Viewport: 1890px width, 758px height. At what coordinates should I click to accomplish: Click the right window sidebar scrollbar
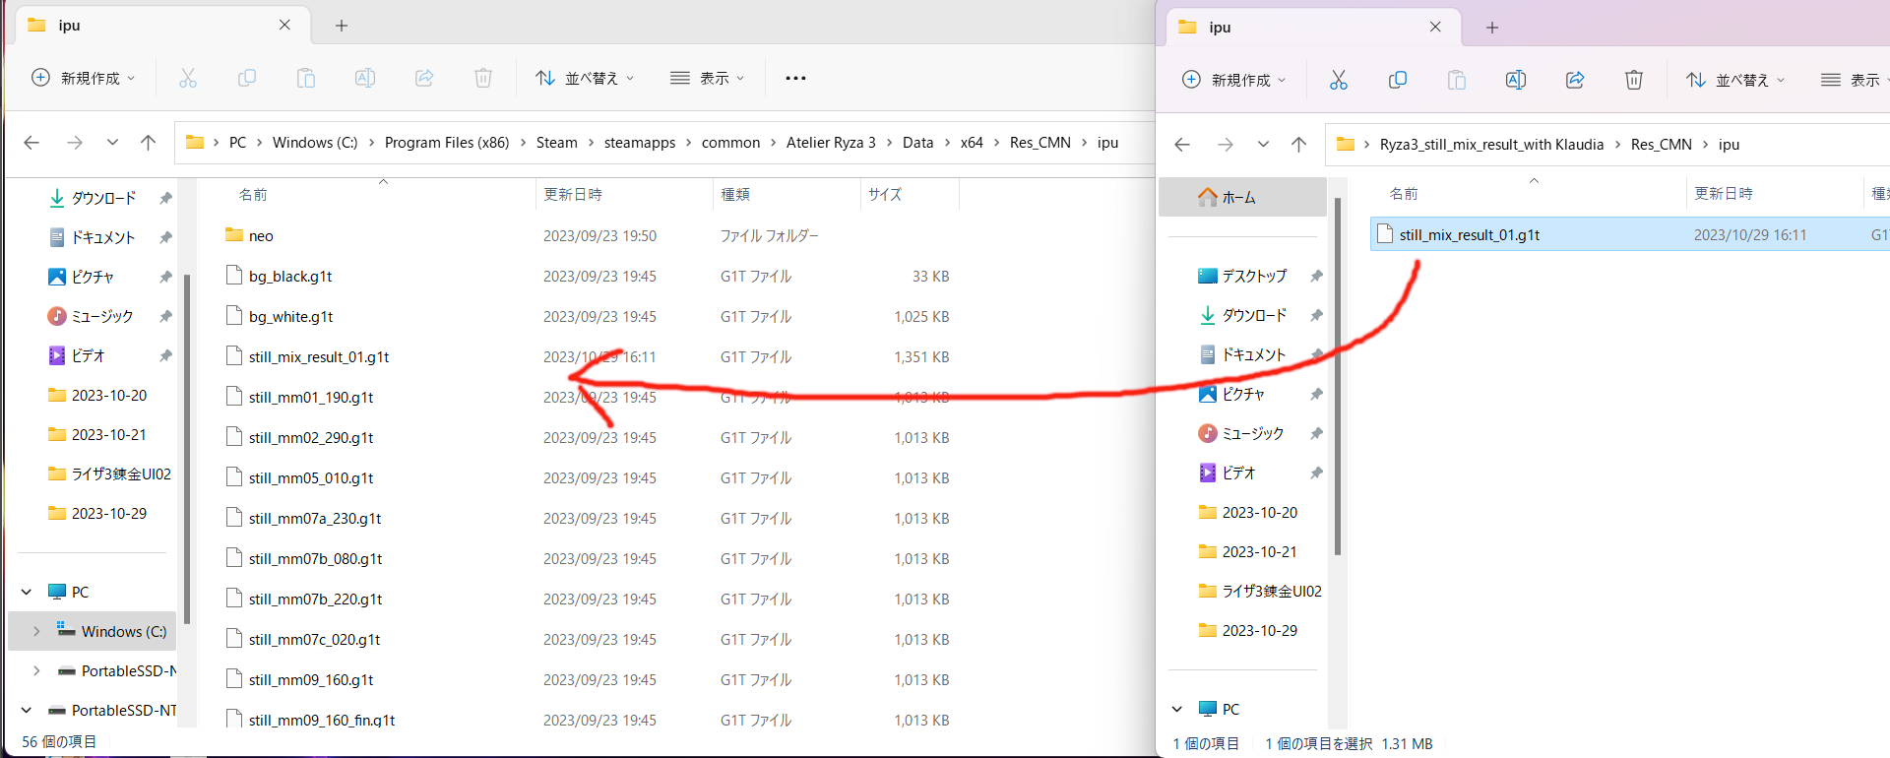[x=1338, y=376]
